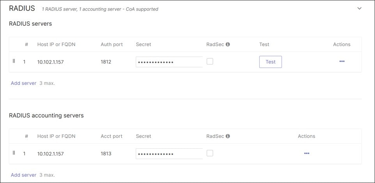The image size is (375, 183).
Task: Click the accounting server Secret field
Action: click(x=169, y=154)
